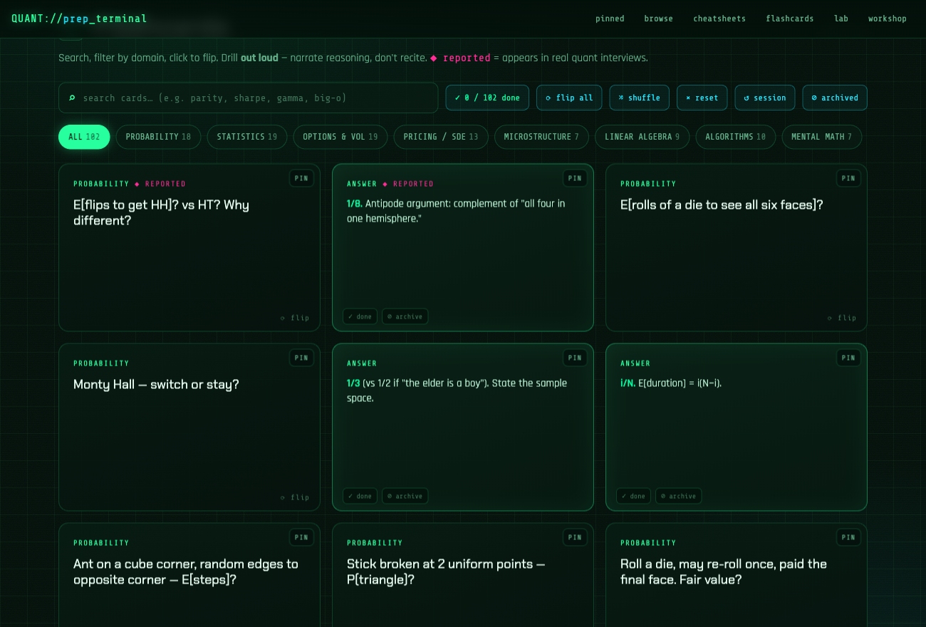926x627 pixels.
Task: Archive the i/N answer card
Action: (679, 496)
